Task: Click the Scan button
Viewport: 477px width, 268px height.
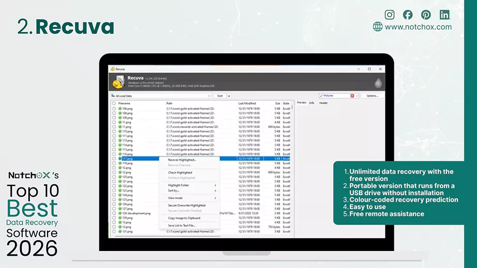Action: coord(220,96)
